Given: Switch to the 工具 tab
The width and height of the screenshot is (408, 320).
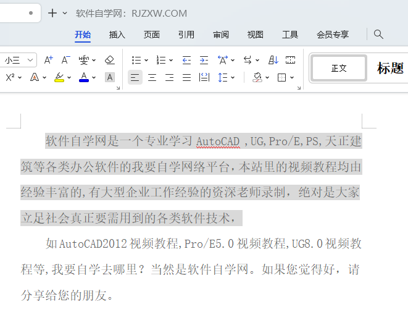Looking at the screenshot, I should pos(290,35).
